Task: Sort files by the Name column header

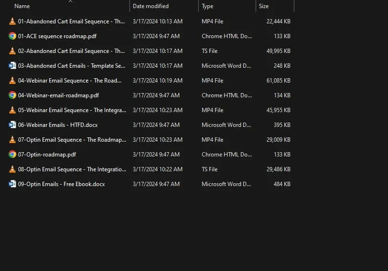Action: [x=22, y=6]
